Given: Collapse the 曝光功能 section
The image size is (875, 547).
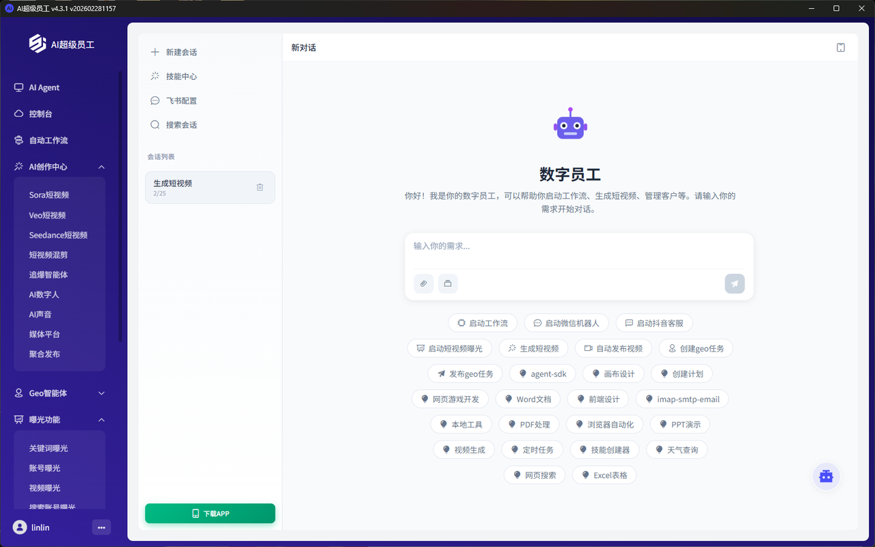Looking at the screenshot, I should [101, 420].
